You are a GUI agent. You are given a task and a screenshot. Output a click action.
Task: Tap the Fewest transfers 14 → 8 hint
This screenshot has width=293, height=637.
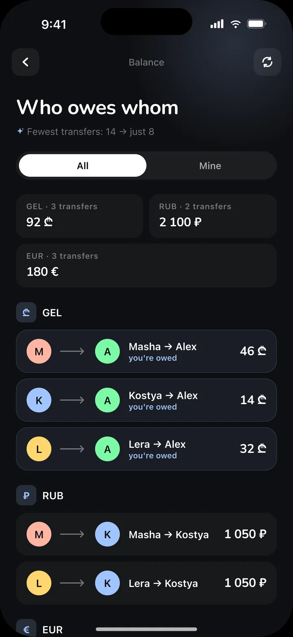[90, 132]
